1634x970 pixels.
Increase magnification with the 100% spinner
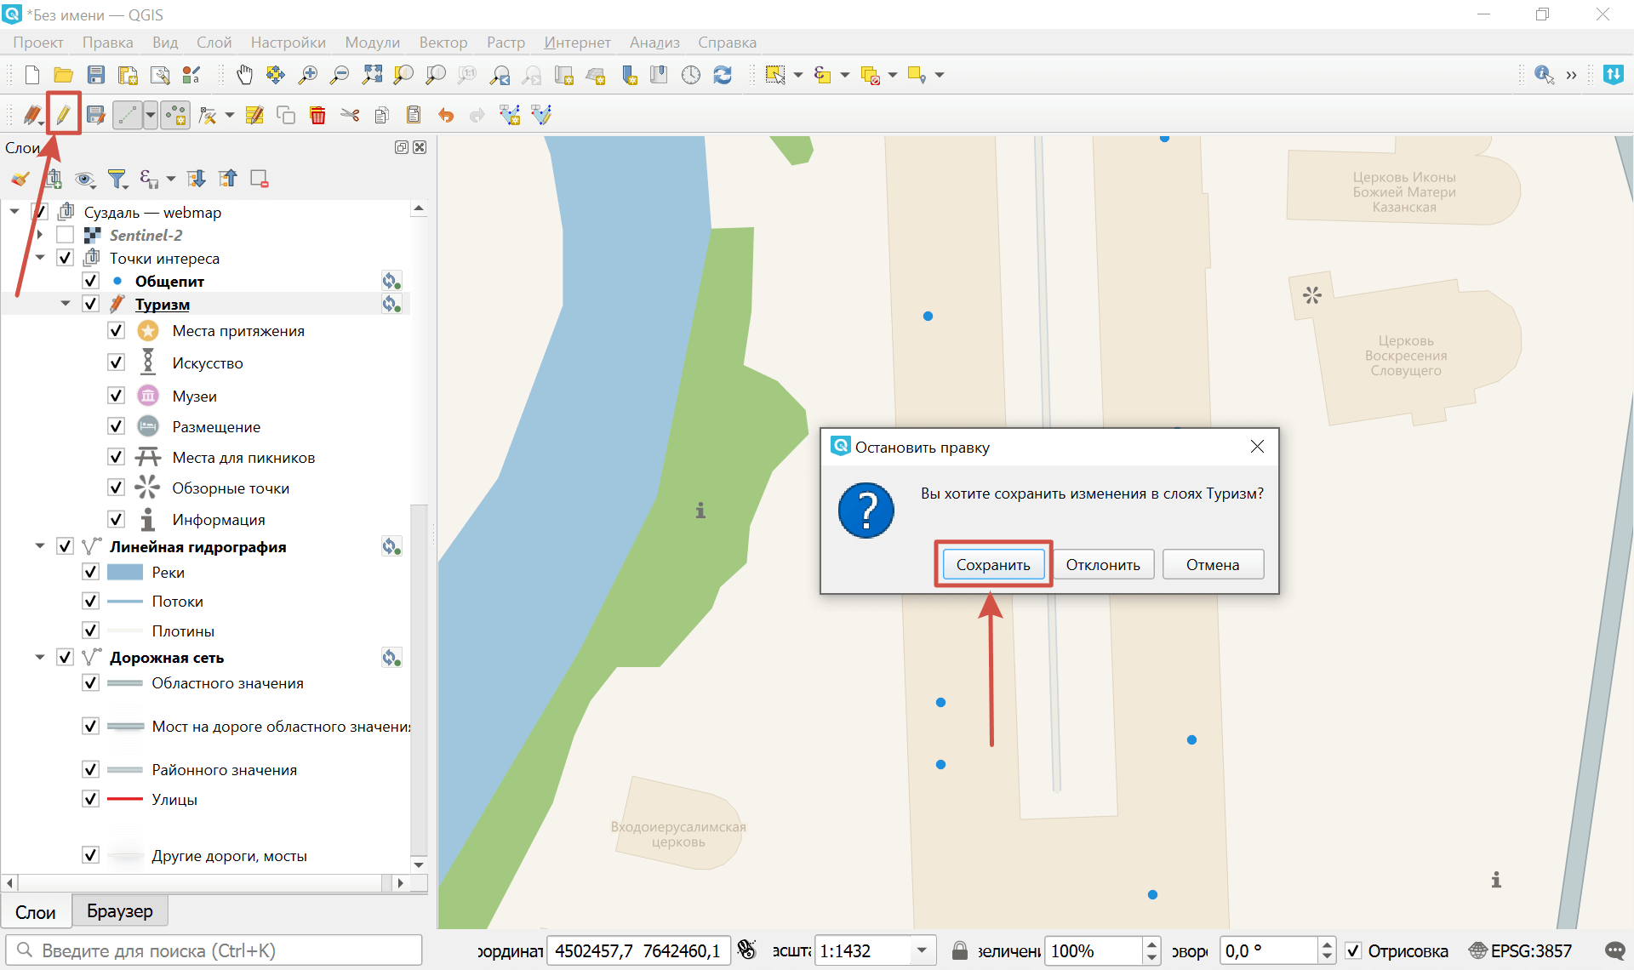pos(1151,944)
